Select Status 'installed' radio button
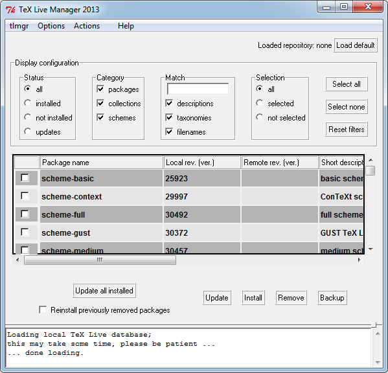The width and height of the screenshot is (388, 373). point(28,103)
